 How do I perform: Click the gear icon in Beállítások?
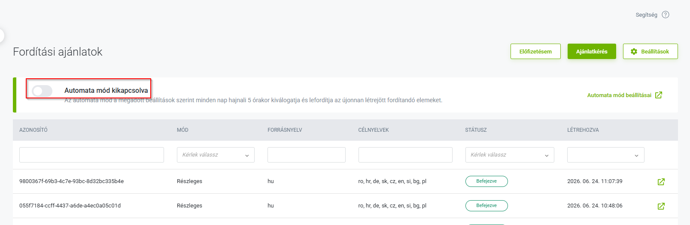click(x=634, y=51)
